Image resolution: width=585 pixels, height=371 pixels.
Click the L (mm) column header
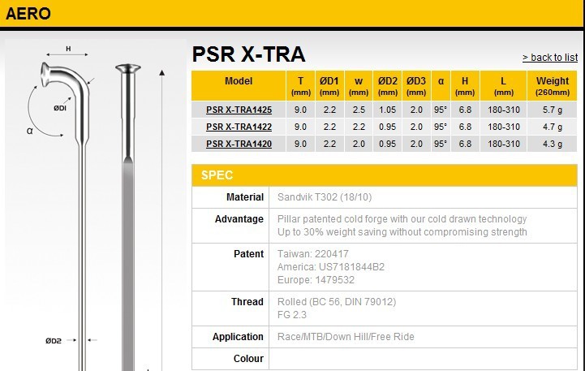[x=503, y=85]
